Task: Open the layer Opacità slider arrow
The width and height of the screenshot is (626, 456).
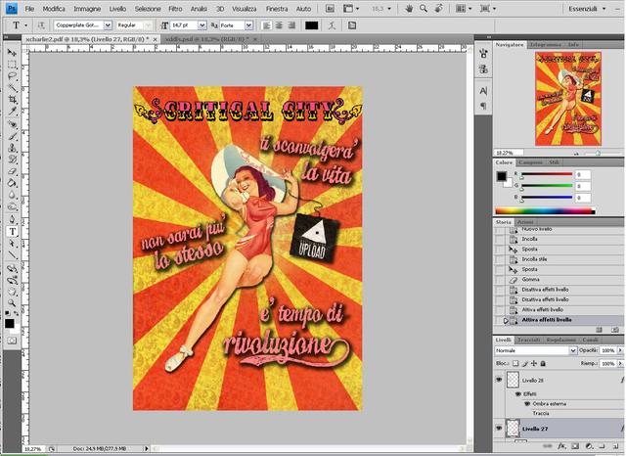Action: click(x=620, y=350)
